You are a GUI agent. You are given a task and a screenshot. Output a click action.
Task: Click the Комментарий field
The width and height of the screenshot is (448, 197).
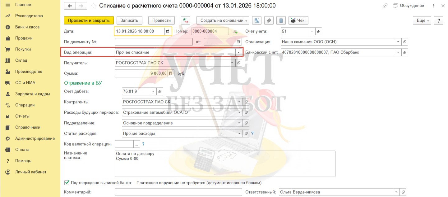pyautogui.click(x=178, y=192)
